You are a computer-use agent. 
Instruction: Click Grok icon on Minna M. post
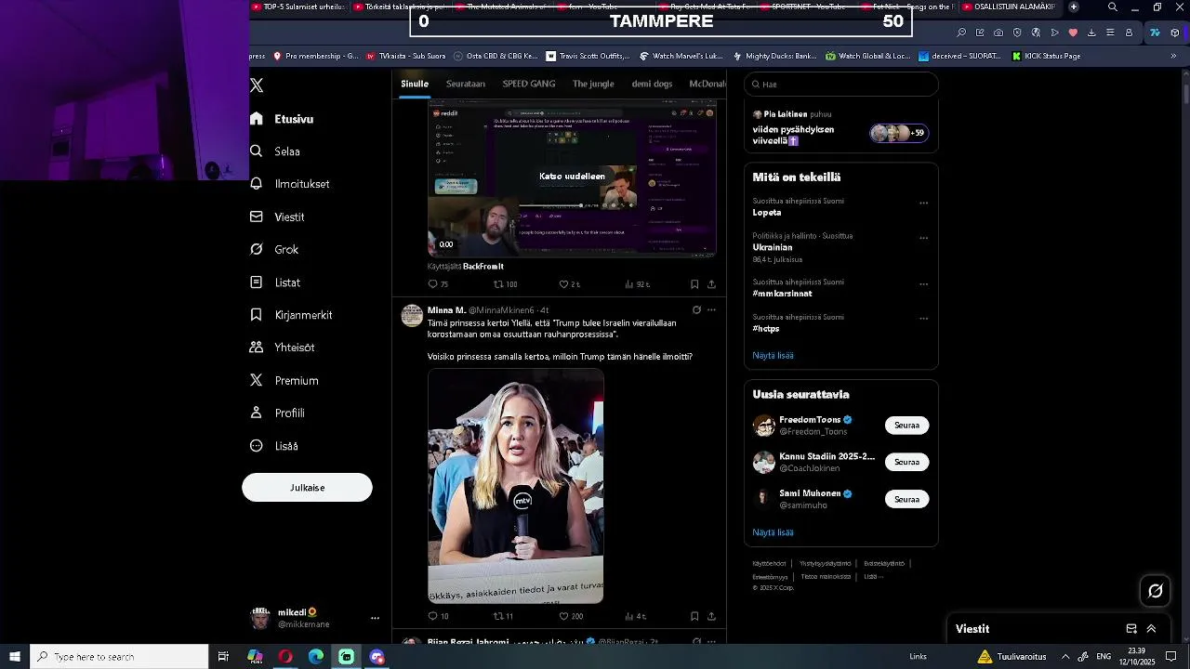[696, 310]
